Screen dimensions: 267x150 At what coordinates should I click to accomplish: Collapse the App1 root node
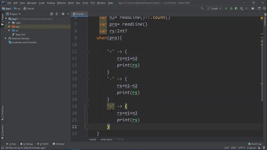(6, 19)
